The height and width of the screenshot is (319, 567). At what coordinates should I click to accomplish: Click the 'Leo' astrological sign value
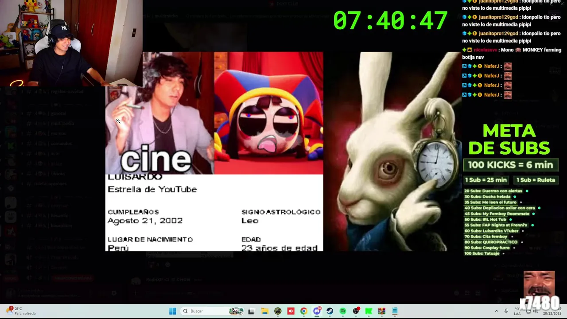pos(250,221)
